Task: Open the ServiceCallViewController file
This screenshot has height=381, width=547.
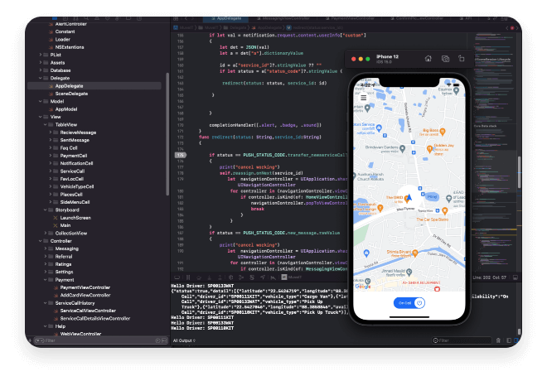Action: [88, 311]
